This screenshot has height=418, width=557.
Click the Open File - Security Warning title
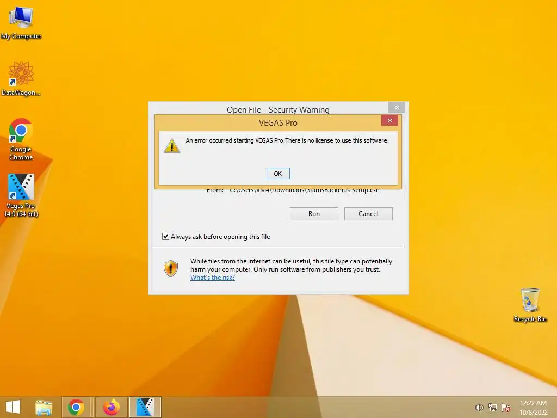click(x=278, y=109)
